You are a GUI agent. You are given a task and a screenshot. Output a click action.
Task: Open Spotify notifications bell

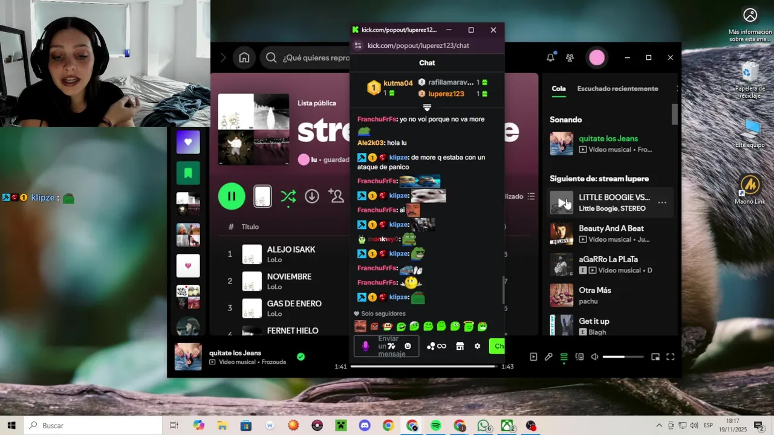point(550,57)
